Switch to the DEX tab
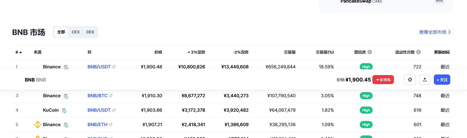 click(x=90, y=32)
